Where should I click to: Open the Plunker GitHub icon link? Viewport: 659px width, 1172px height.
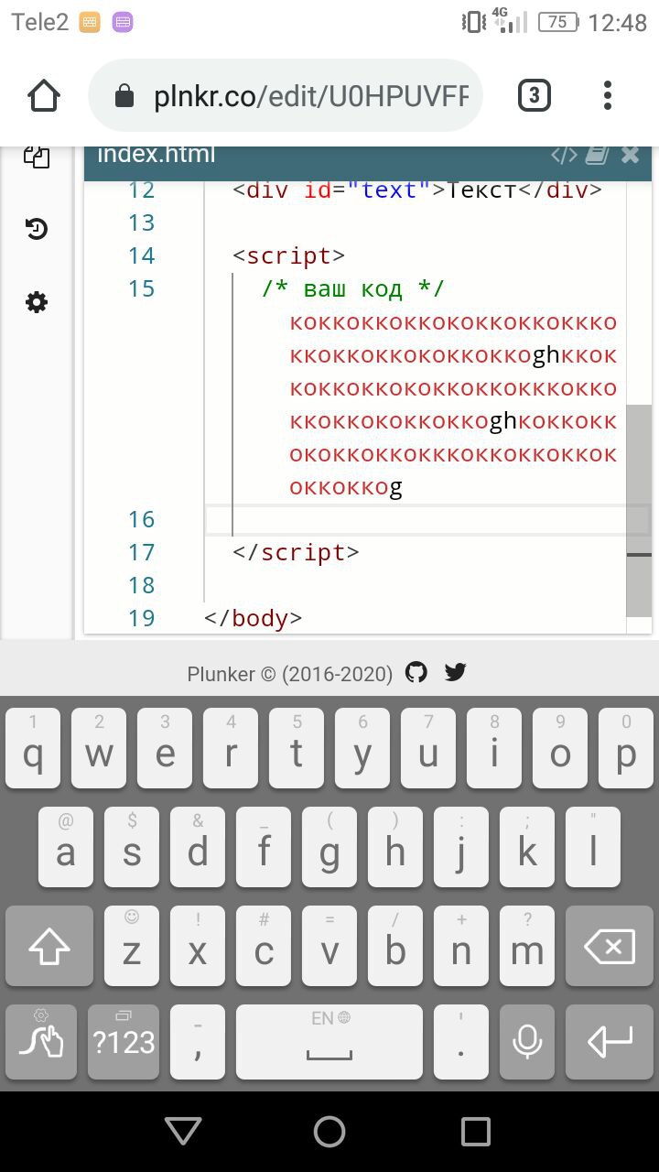click(x=416, y=673)
